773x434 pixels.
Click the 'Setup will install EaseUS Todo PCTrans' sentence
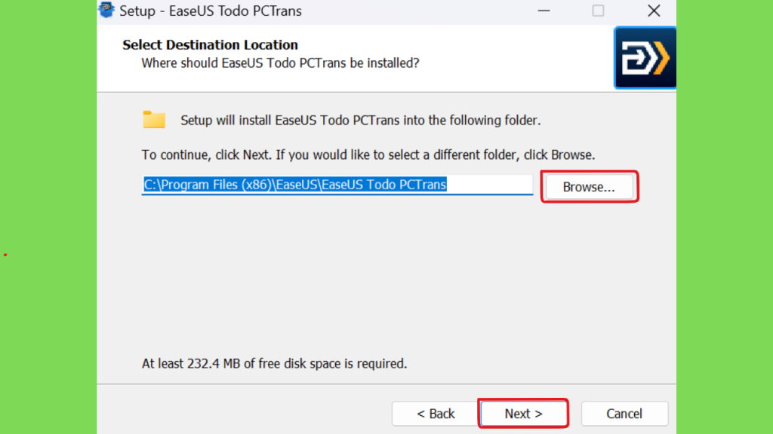(360, 121)
